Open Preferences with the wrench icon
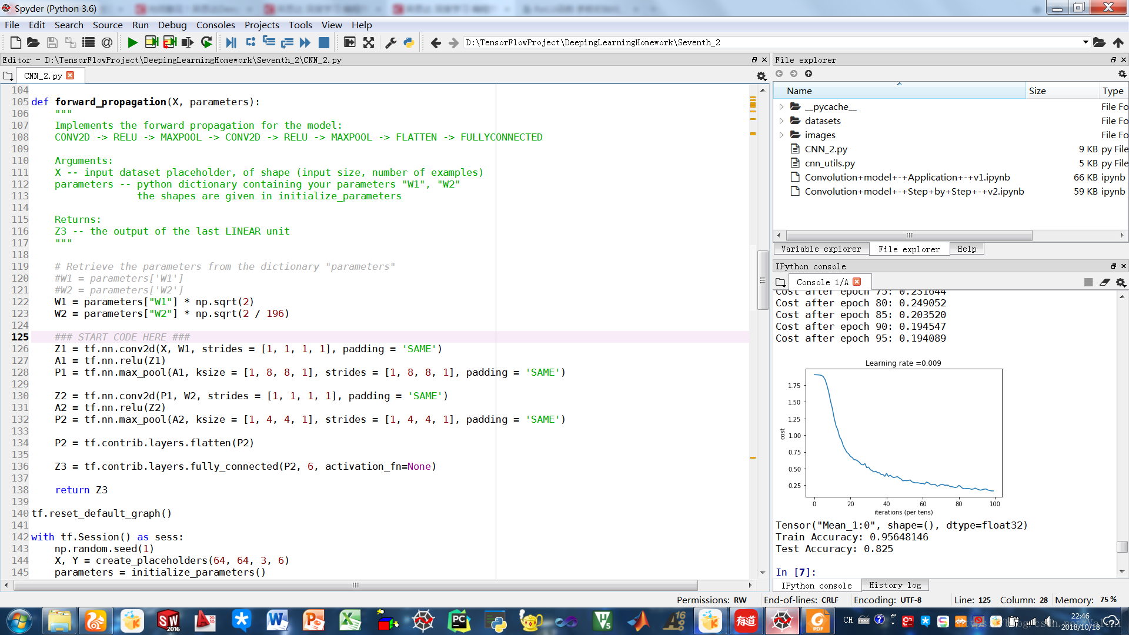 390,42
